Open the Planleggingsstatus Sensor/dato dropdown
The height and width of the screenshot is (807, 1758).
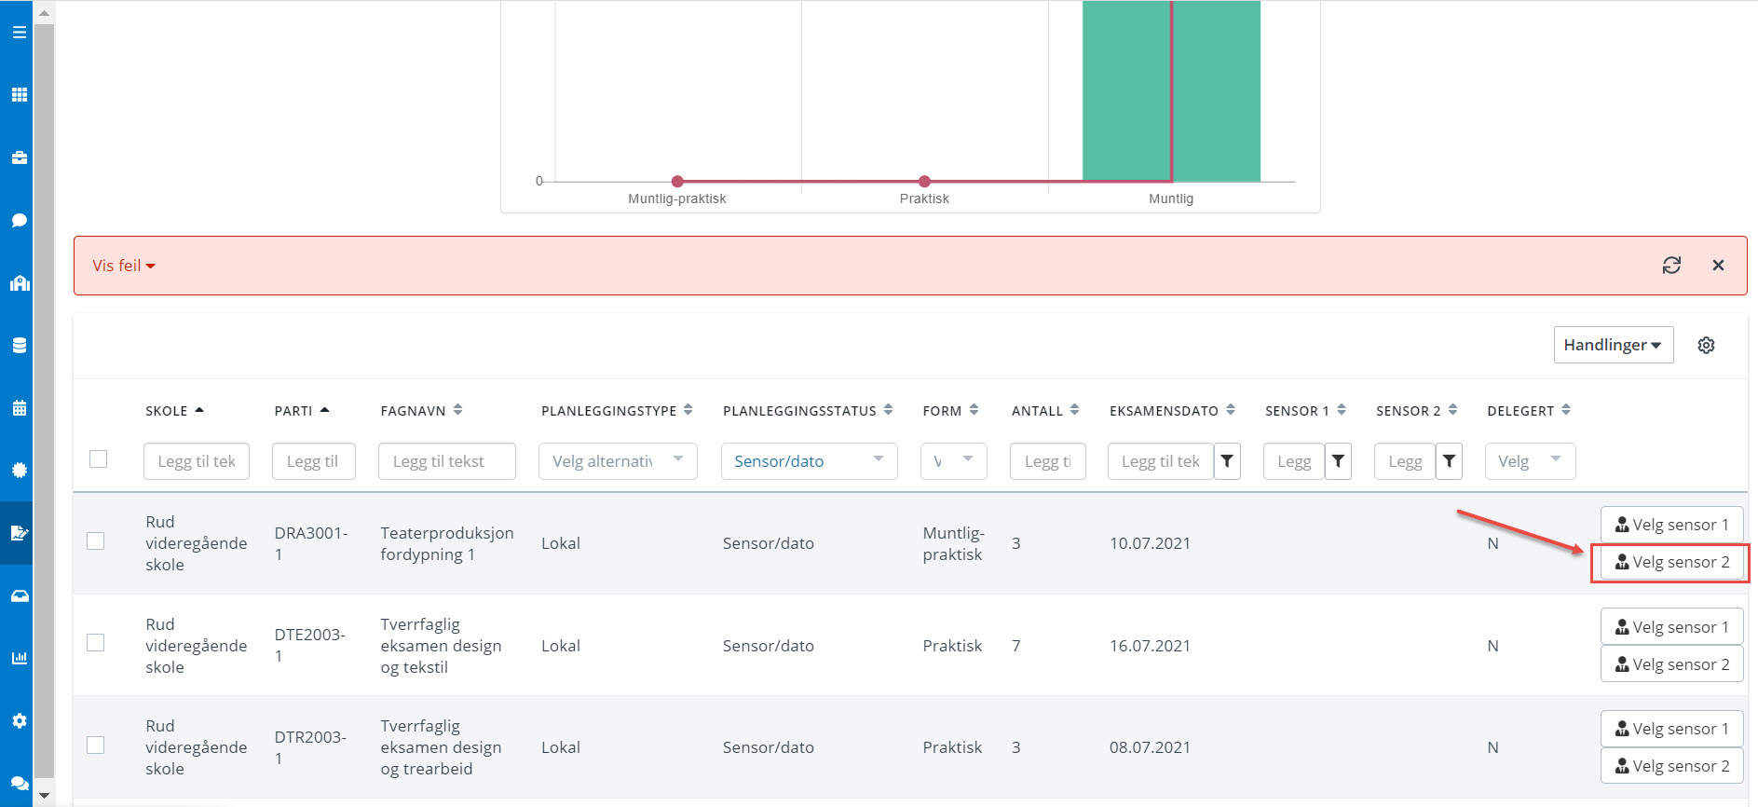pos(809,461)
